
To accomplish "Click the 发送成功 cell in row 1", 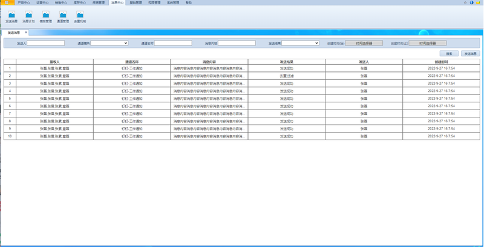I will coord(286,68).
